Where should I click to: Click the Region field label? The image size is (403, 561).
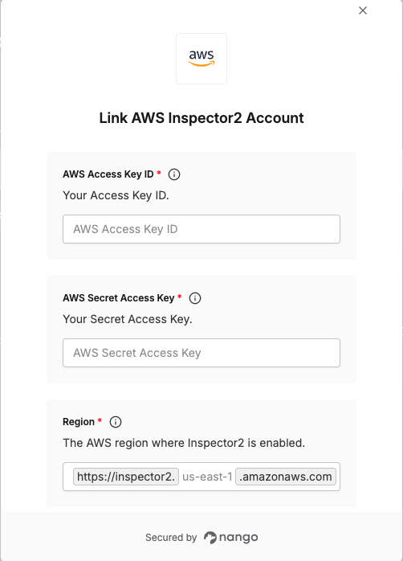click(x=79, y=422)
